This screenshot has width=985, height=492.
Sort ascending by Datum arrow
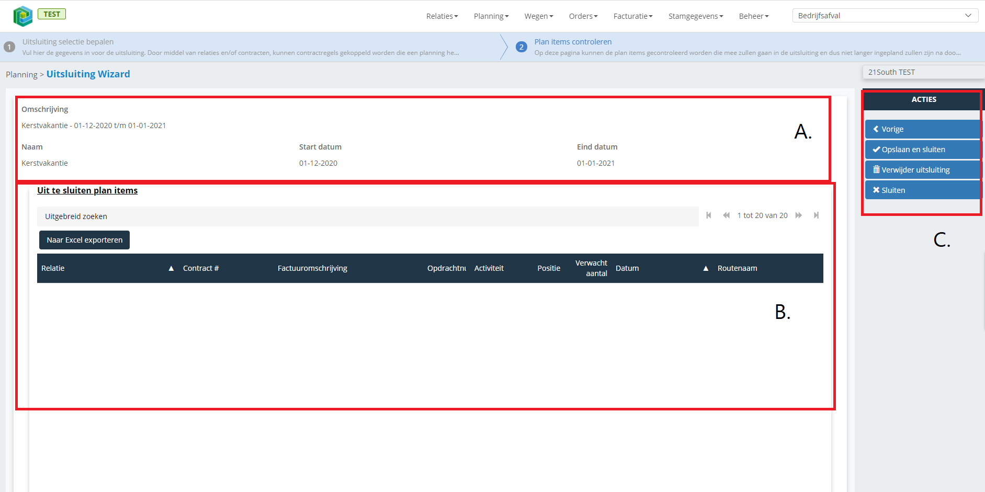click(x=706, y=268)
